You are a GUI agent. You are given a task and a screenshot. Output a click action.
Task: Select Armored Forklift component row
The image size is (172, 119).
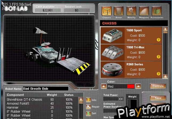tap(42, 103)
